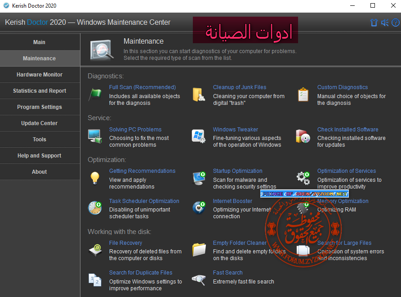Viewport: 401px width, 297px height.
Task: Click the Internet Booster globe icon
Action: point(199,208)
